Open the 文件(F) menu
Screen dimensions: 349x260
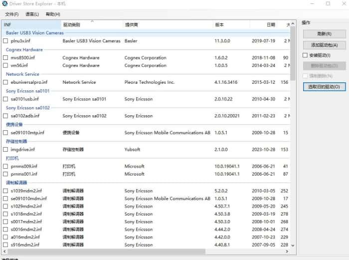point(12,14)
